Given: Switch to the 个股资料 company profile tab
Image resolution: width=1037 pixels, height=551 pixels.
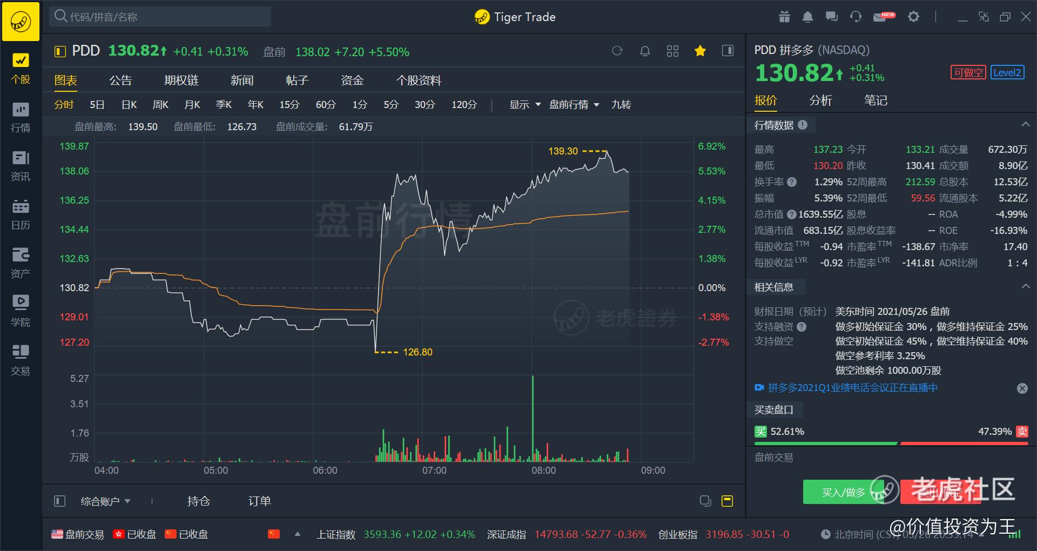Looking at the screenshot, I should point(419,80).
